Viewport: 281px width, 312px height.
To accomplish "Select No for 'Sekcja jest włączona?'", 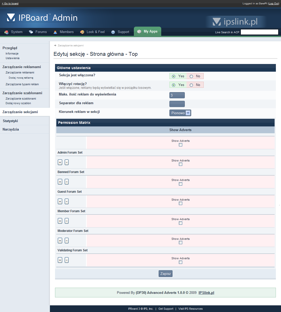I will click(x=191, y=76).
